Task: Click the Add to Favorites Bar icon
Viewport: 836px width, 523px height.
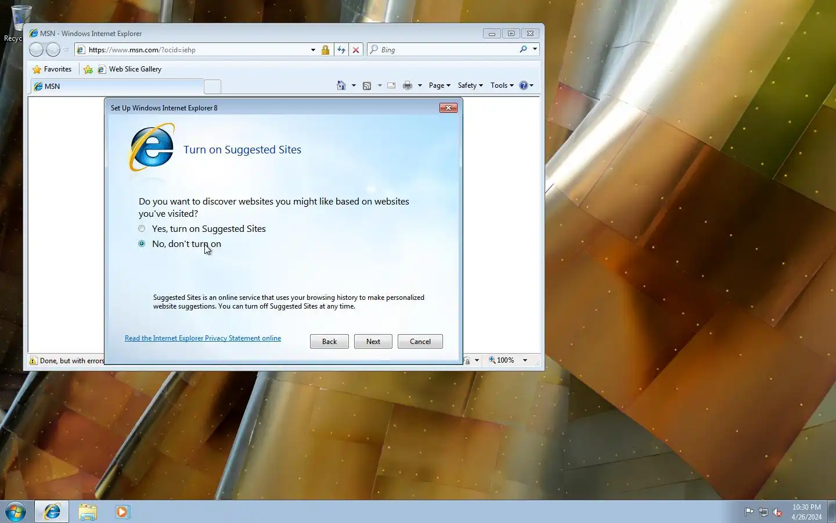Action: 88,70
